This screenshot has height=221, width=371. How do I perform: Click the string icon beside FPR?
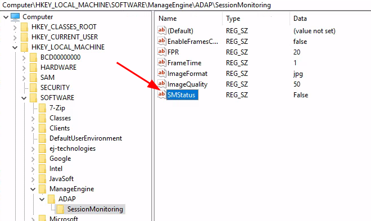[162, 52]
